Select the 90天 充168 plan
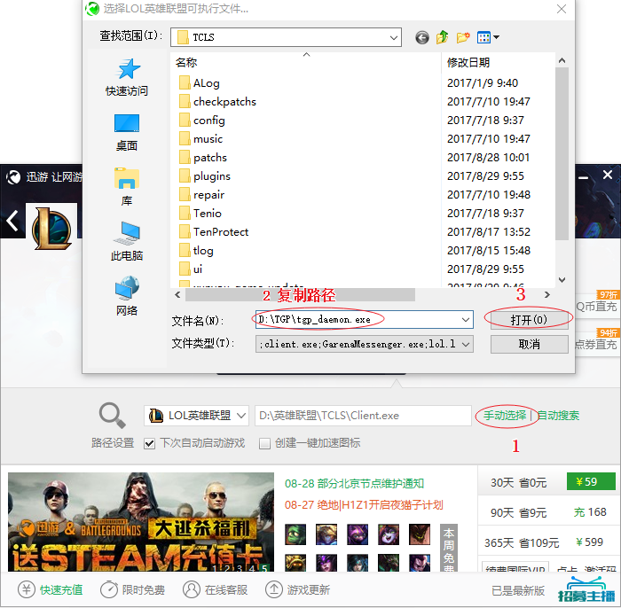 tap(548, 512)
